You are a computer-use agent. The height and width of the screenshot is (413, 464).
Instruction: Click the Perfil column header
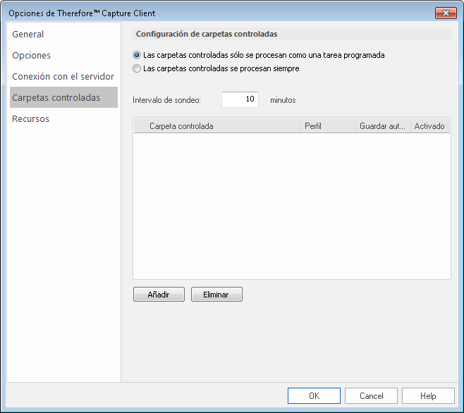click(328, 126)
